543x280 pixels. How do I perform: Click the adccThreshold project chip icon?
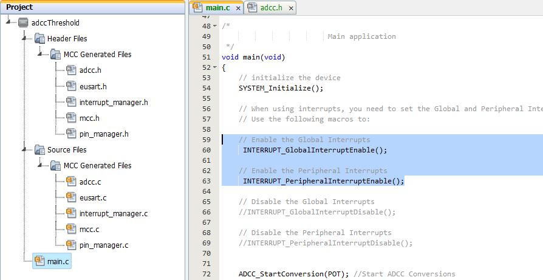[24, 23]
